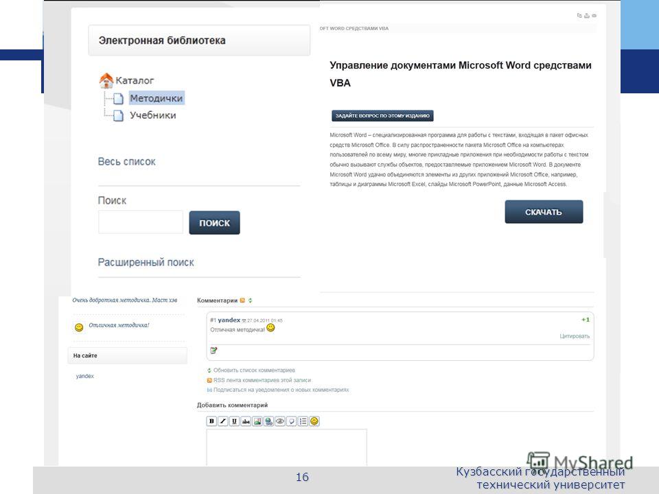Viewport: 659px width, 494px height.
Task: Open yandex user under На сайте
Action: [85, 376]
